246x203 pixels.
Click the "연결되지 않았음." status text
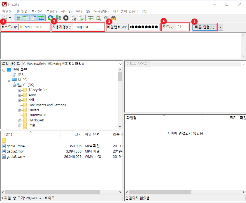pos(138,198)
